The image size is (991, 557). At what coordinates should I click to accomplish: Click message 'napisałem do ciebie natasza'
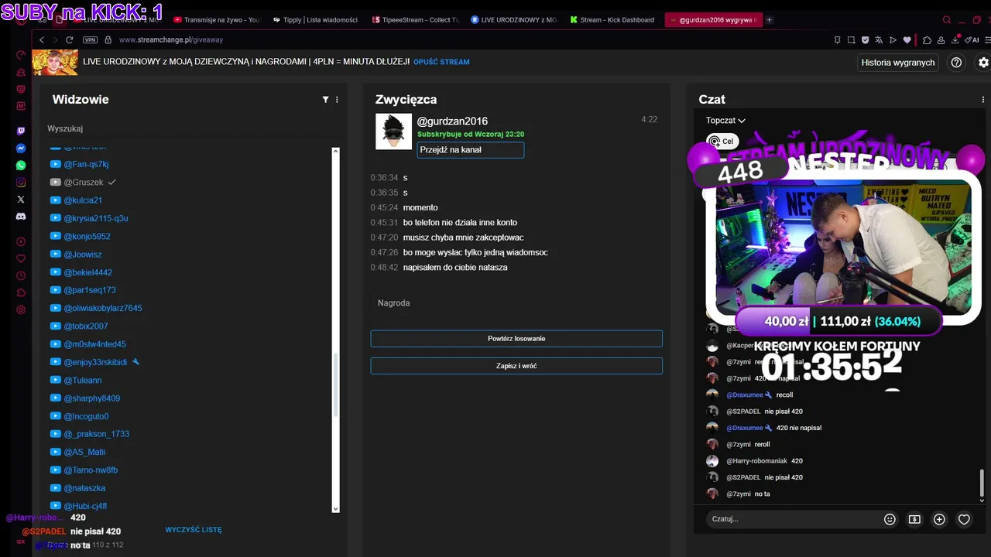[455, 268]
